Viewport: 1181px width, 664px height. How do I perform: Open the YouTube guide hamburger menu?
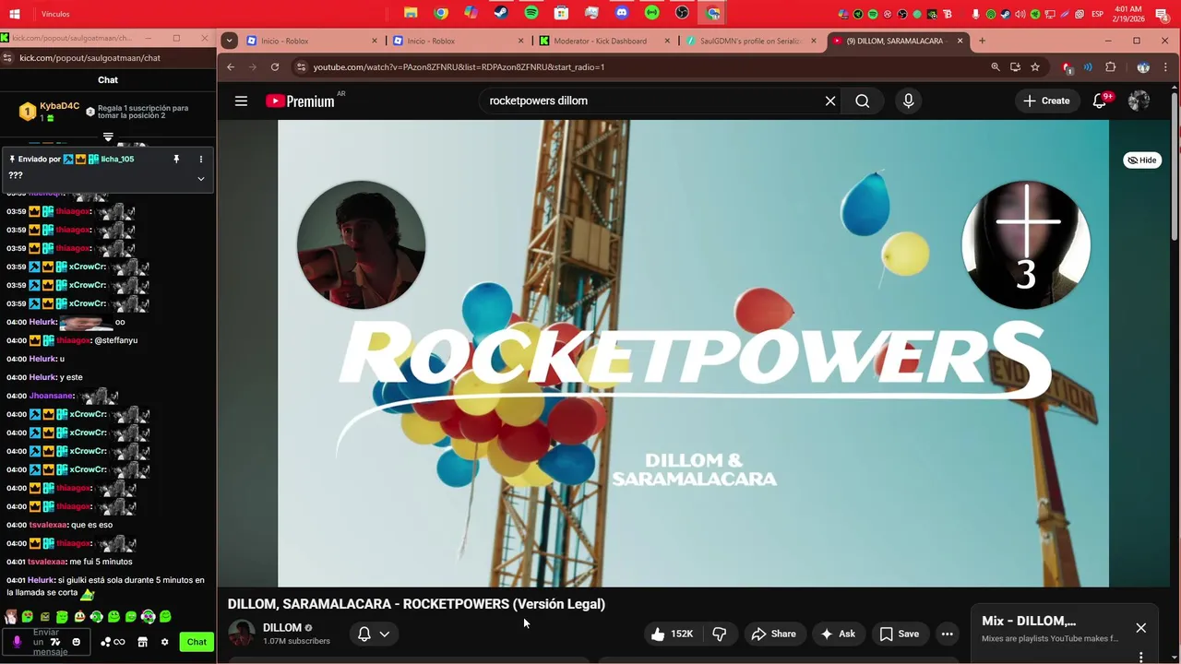tap(241, 101)
